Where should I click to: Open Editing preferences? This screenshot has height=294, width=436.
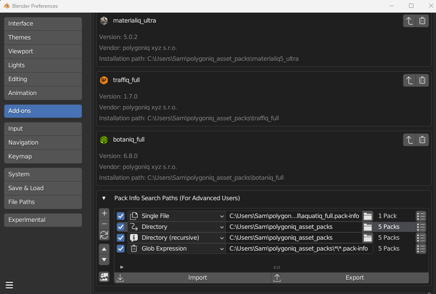[x=43, y=79]
